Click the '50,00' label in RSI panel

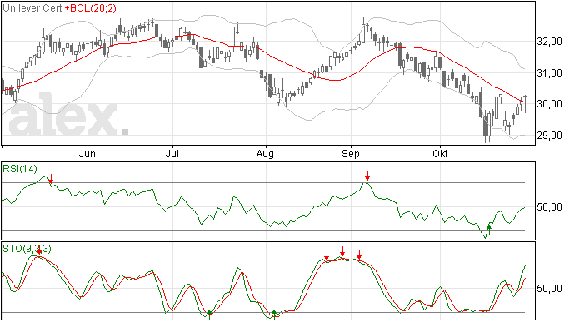549,207
